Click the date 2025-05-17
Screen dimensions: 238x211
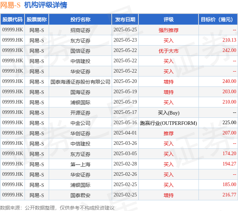click(x=125, y=112)
